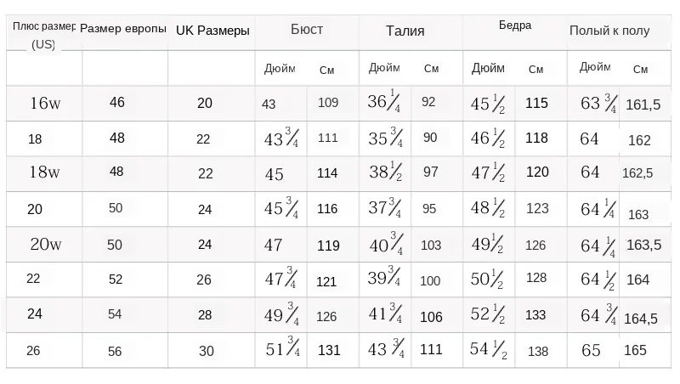Click the 138 cm hips value

point(538,351)
